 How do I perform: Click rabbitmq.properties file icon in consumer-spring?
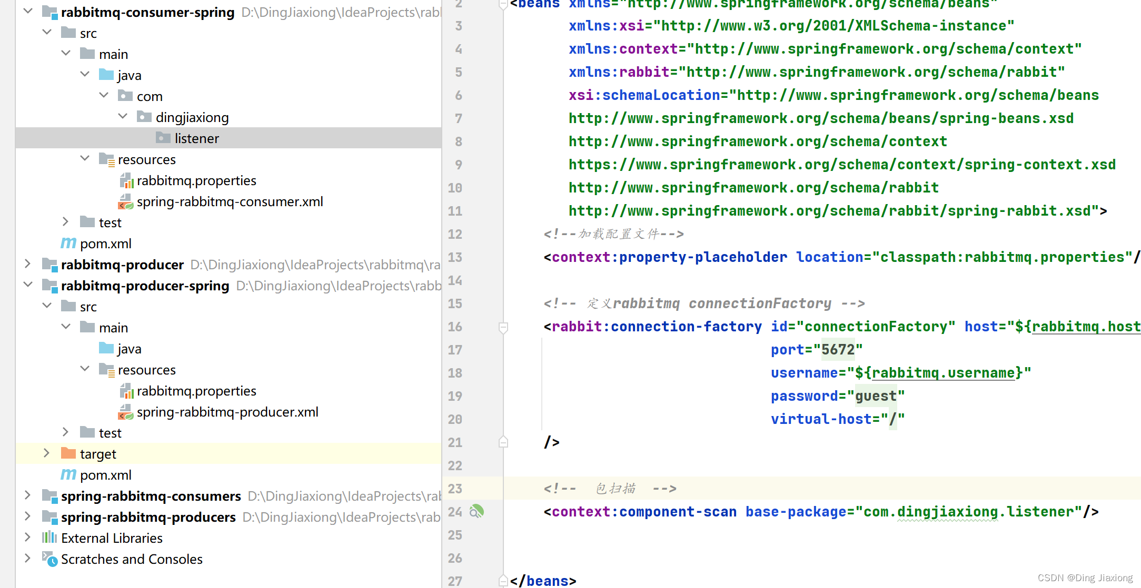(x=126, y=180)
